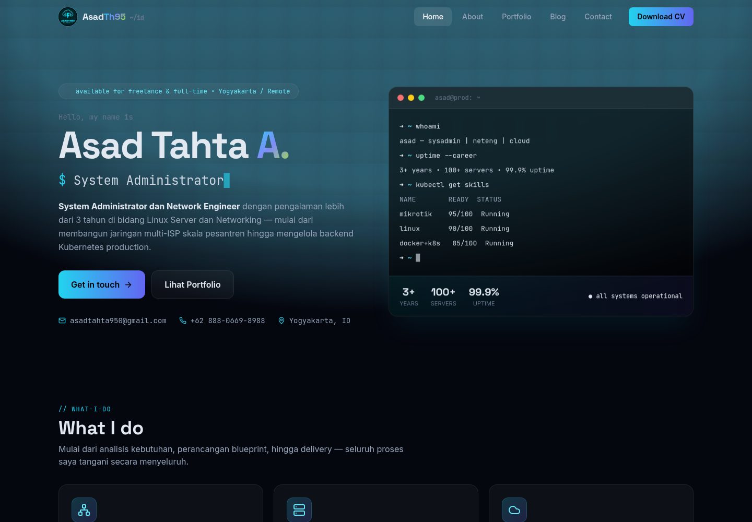Click the 'asad@prod: ~' terminal title
Screen dimensions: 752x522
[x=457, y=98]
